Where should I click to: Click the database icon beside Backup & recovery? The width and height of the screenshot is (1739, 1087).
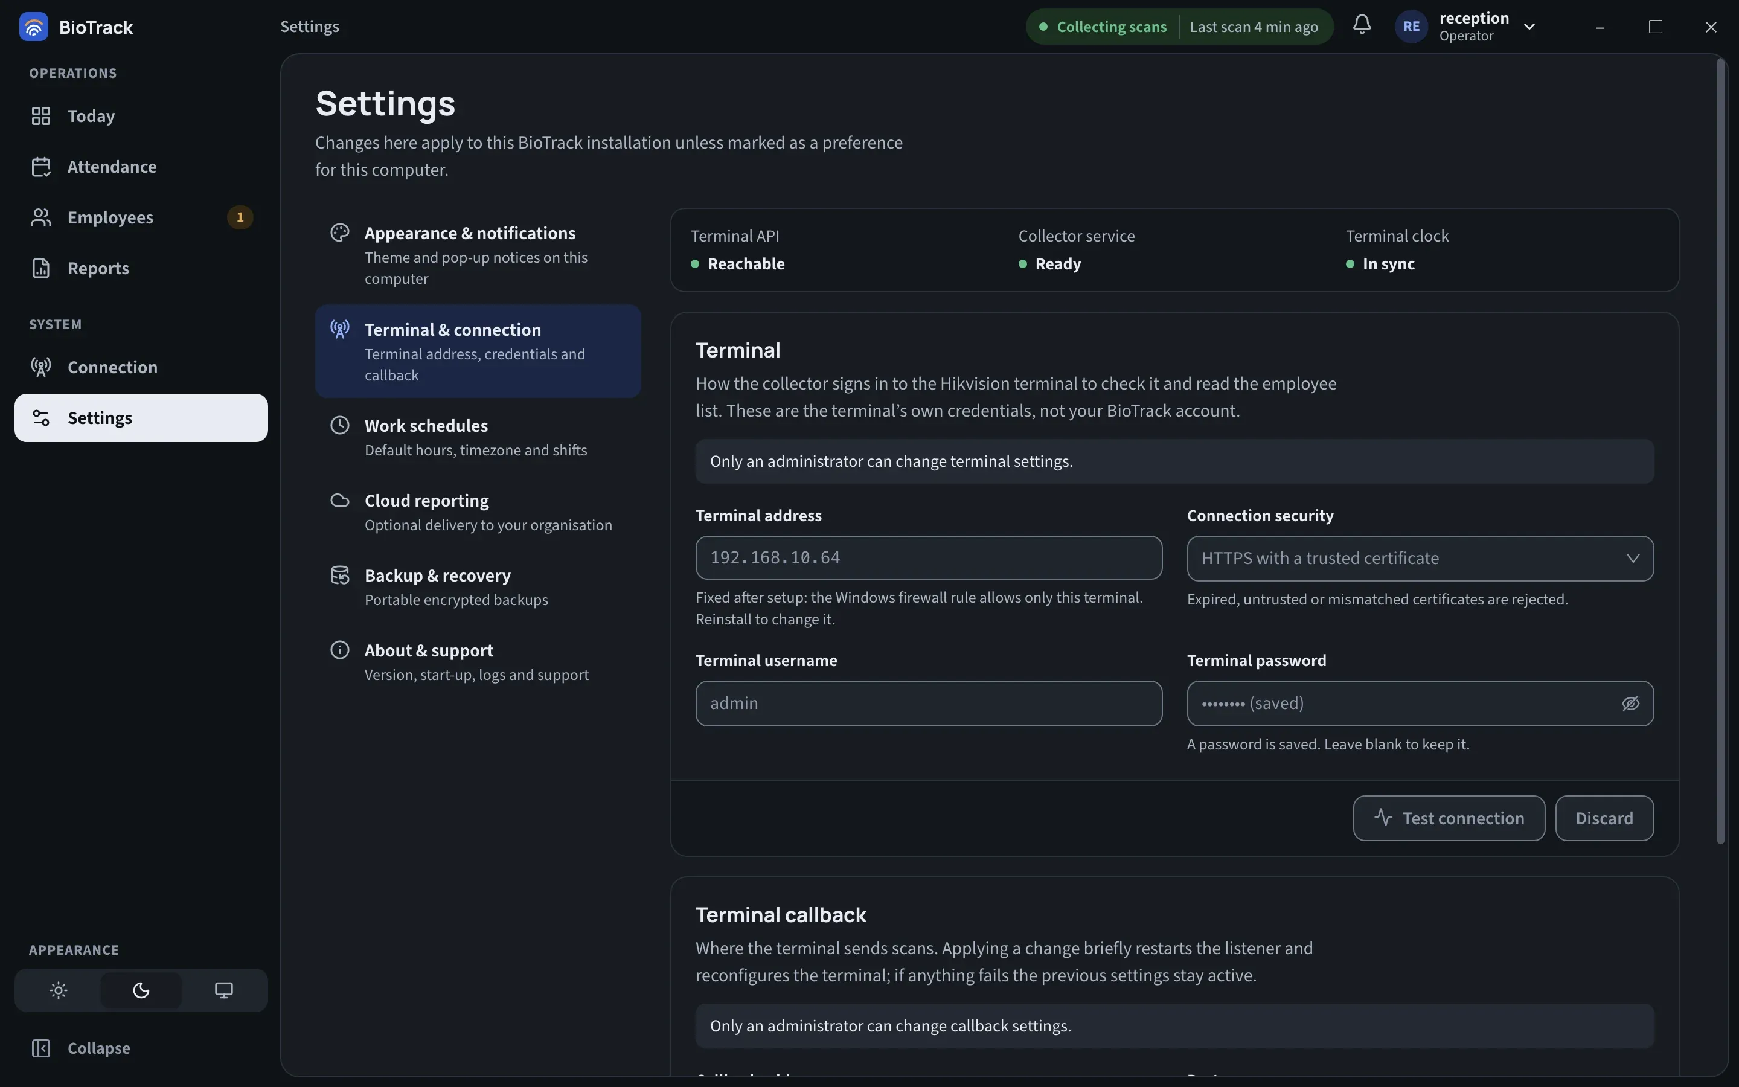(x=340, y=575)
